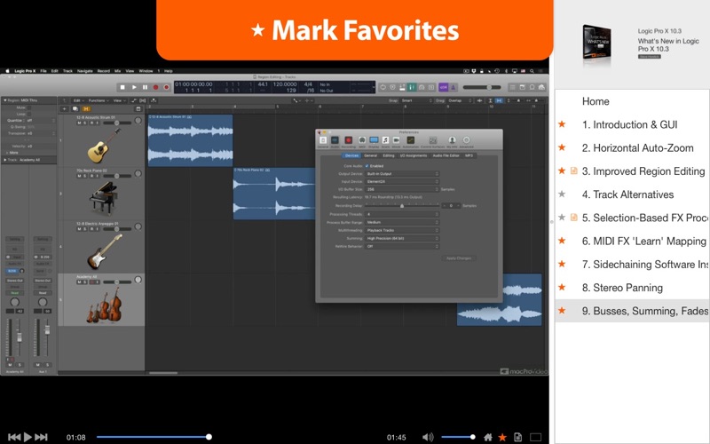Open the Output Device dropdown
The width and height of the screenshot is (710, 444).
pos(402,173)
